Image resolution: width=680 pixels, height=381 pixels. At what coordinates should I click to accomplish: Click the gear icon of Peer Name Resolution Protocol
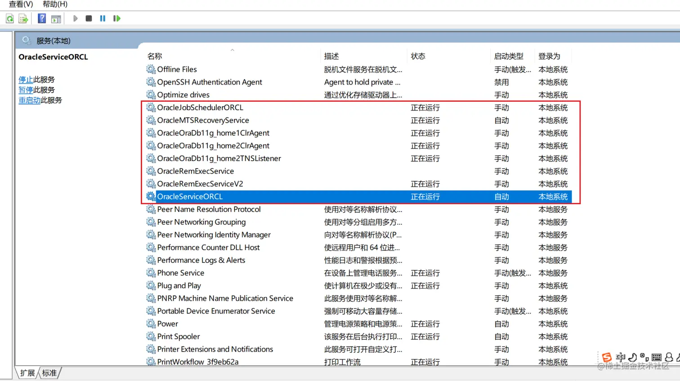pos(151,209)
